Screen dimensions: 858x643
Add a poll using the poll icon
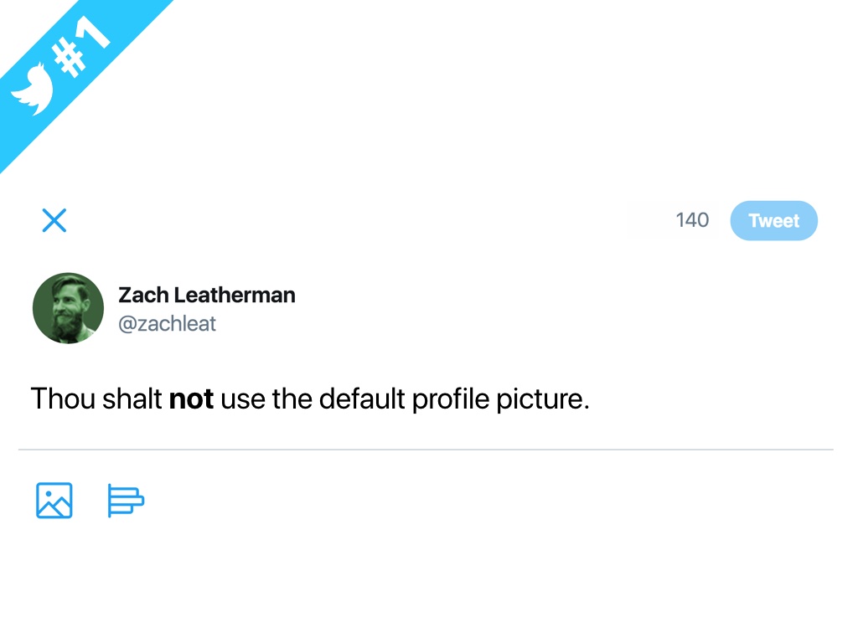point(126,501)
